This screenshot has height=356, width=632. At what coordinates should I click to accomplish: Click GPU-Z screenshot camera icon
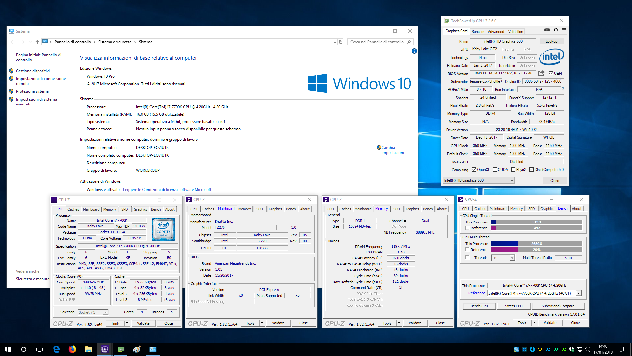[547, 30]
